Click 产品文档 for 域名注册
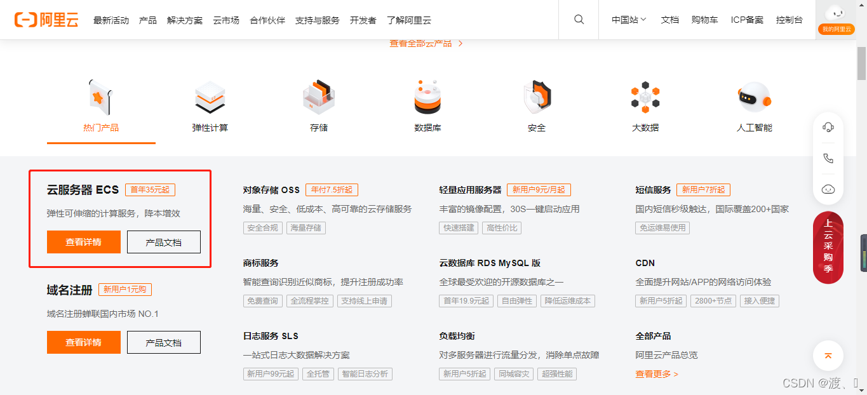Image resolution: width=867 pixels, height=395 pixels. pos(164,342)
